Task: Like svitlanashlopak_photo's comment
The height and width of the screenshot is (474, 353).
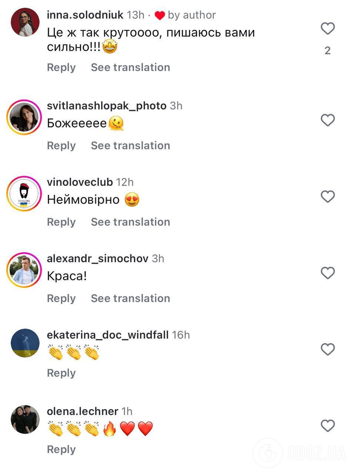Action: (327, 120)
